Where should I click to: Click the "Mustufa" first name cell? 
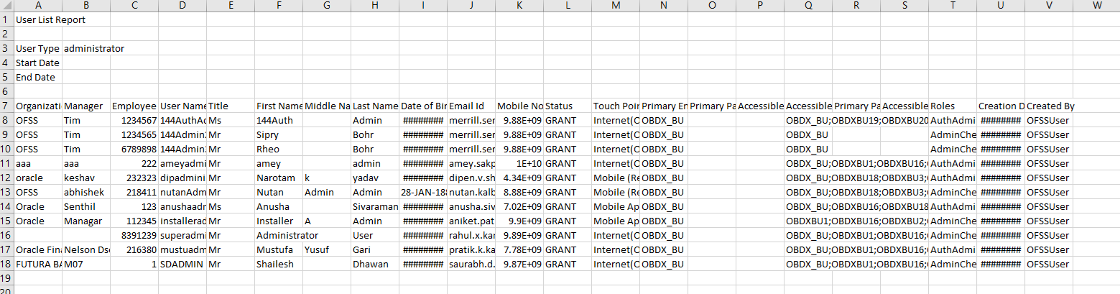278,249
